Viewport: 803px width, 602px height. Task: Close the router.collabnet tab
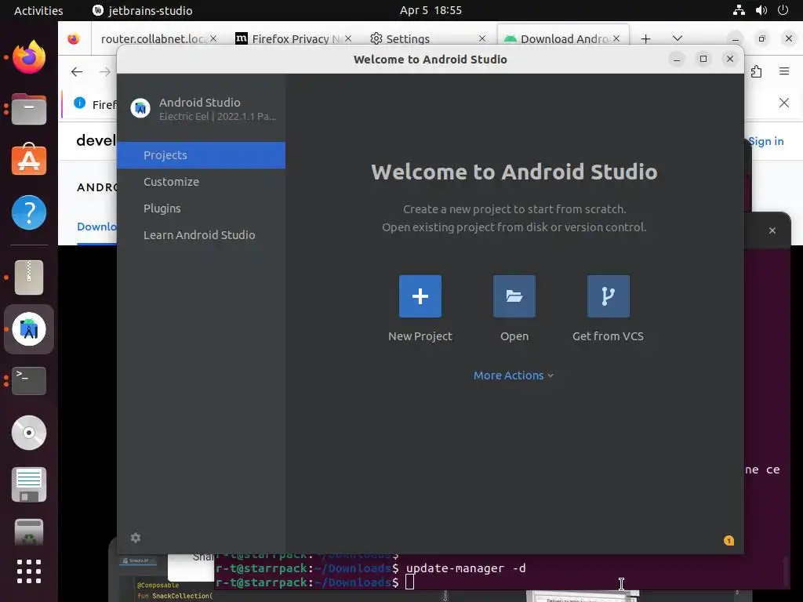[x=213, y=39]
